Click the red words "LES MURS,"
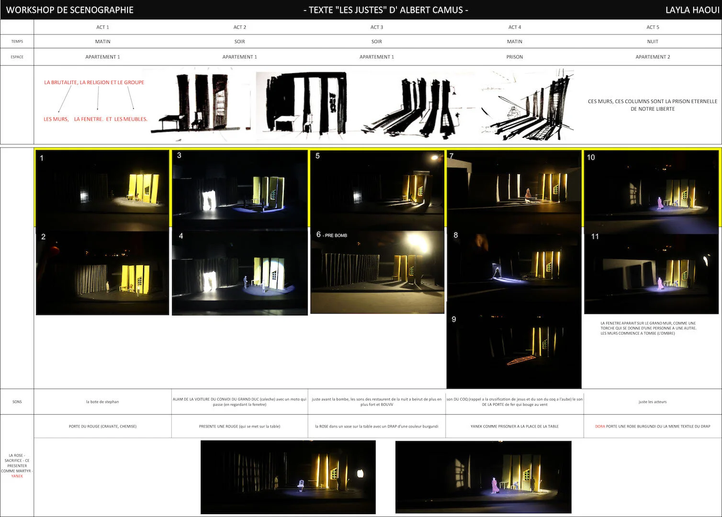Screen dimensions: 722x517 tap(56, 119)
